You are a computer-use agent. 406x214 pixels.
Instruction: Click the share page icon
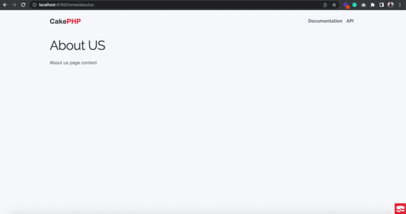[x=325, y=5]
